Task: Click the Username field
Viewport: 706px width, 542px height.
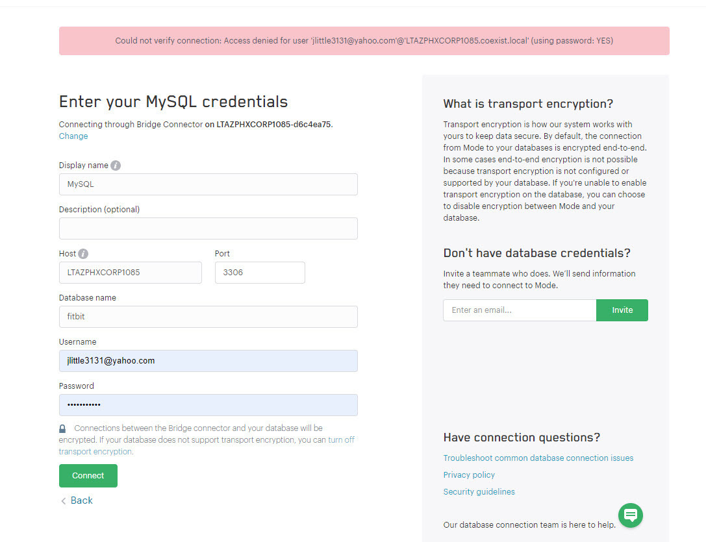Action: (x=208, y=361)
